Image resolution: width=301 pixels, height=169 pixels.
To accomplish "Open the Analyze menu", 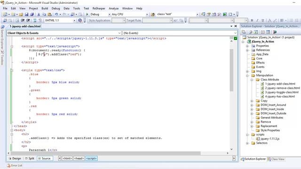I will [114, 8].
